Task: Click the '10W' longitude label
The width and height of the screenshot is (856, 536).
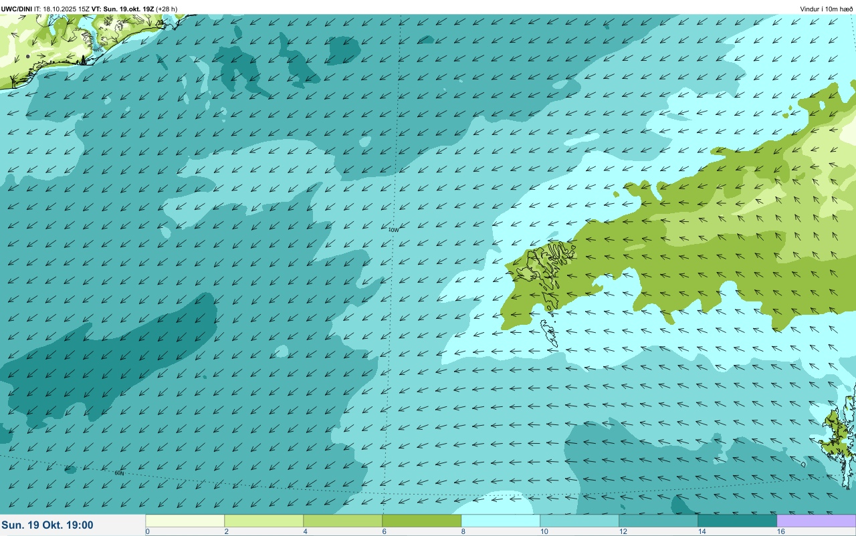Action: (x=394, y=230)
